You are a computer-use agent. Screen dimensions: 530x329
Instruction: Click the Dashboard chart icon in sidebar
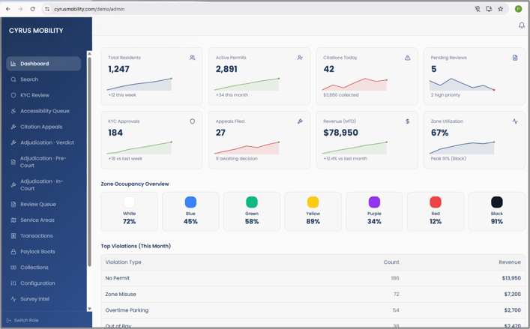pyautogui.click(x=13, y=64)
